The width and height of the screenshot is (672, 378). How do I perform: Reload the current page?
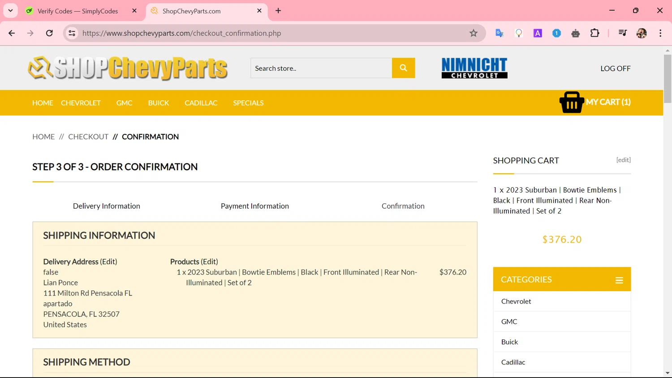(49, 33)
